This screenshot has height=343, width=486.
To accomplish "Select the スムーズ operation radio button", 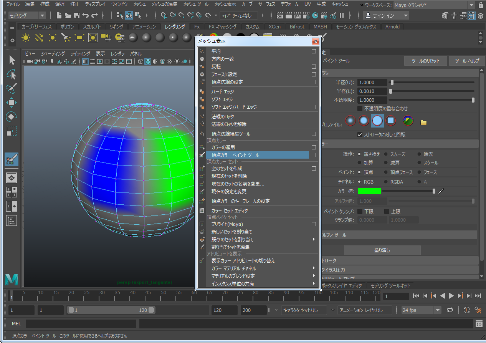I will coord(386,154).
